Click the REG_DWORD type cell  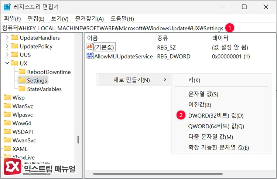tap(174, 57)
